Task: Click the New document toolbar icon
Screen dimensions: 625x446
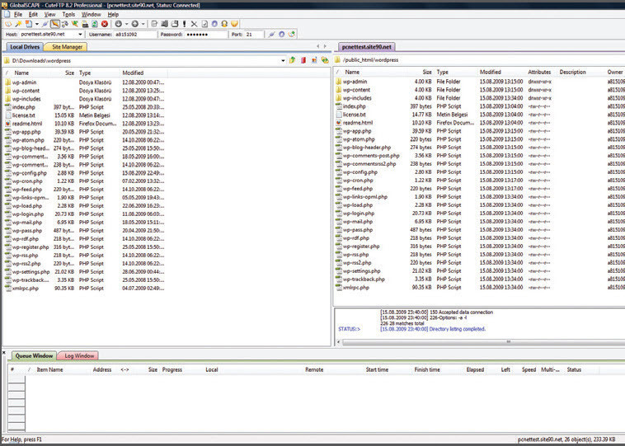Action: point(29,24)
